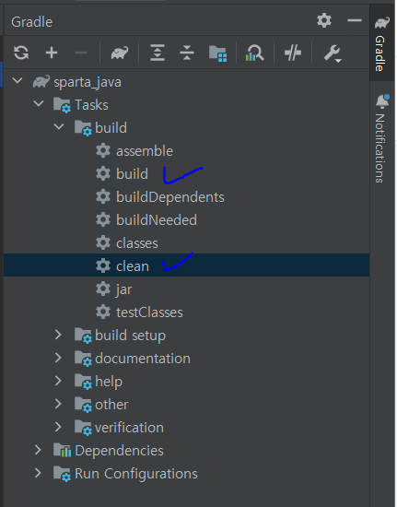Collapse the build task group

59,126
